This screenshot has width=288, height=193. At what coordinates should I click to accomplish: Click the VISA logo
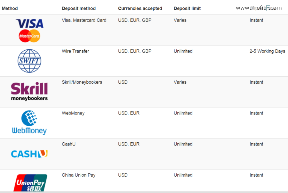point(29,23)
